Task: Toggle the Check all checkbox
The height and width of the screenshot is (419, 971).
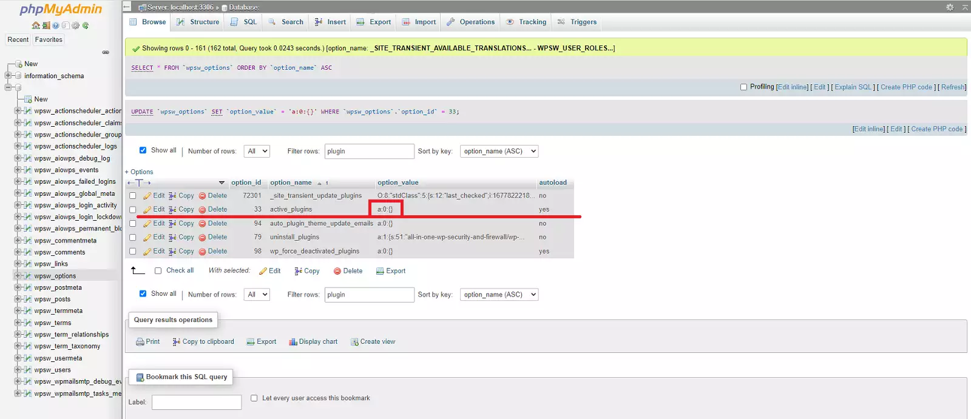Action: [x=158, y=271]
